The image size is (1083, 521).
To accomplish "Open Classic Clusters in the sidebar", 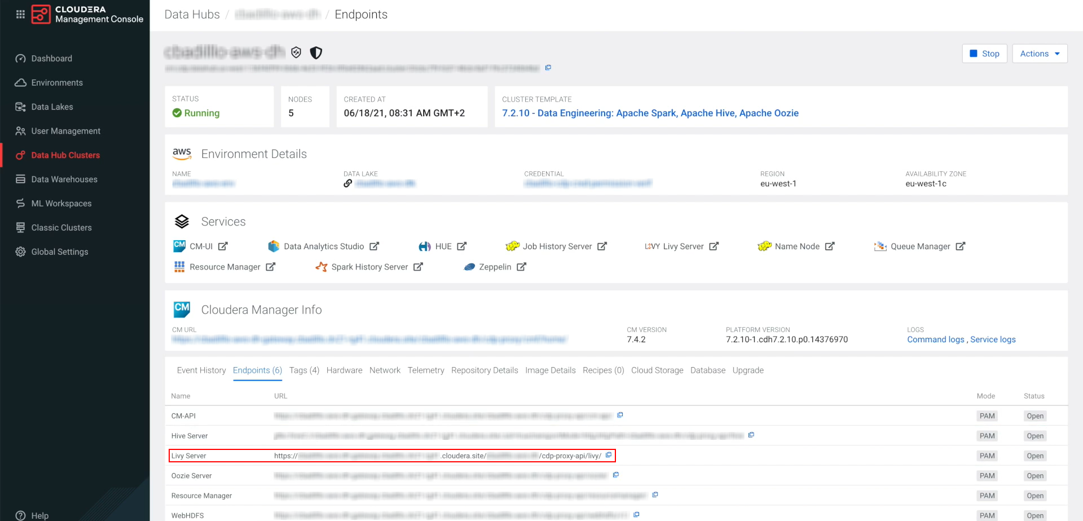I will click(x=61, y=228).
